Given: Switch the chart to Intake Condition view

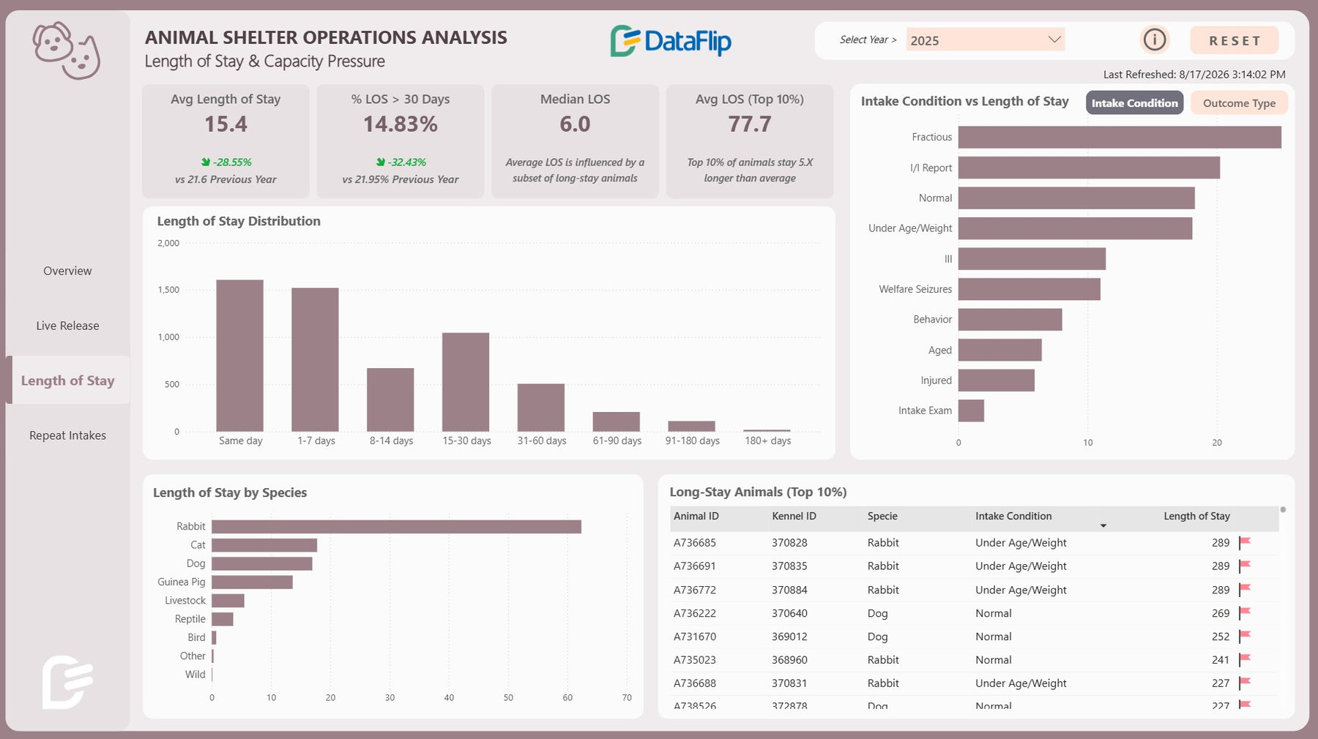Looking at the screenshot, I should pos(1134,103).
